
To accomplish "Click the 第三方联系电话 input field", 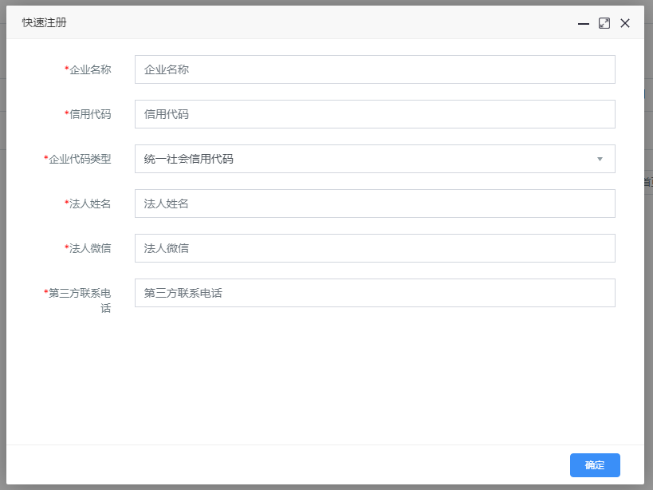I will coord(375,293).
